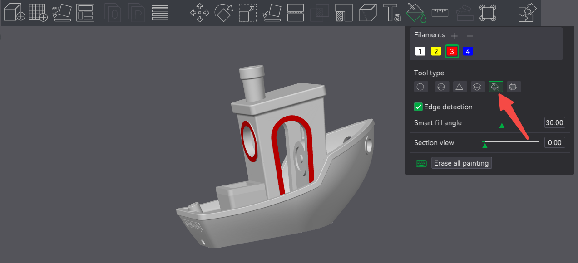The image size is (578, 263).
Task: Click the Smart fill angle slider handle
Action: (x=502, y=125)
